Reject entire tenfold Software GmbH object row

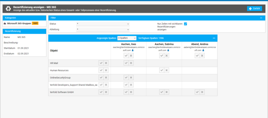click(x=106, y=92)
